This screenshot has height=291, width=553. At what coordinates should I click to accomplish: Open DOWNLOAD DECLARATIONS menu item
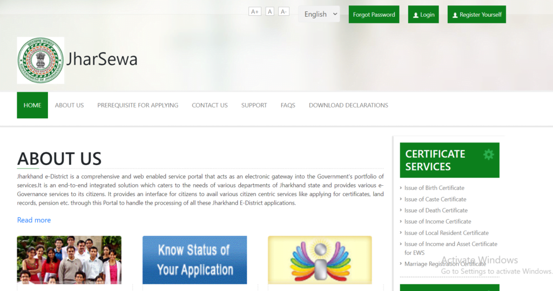(x=348, y=105)
